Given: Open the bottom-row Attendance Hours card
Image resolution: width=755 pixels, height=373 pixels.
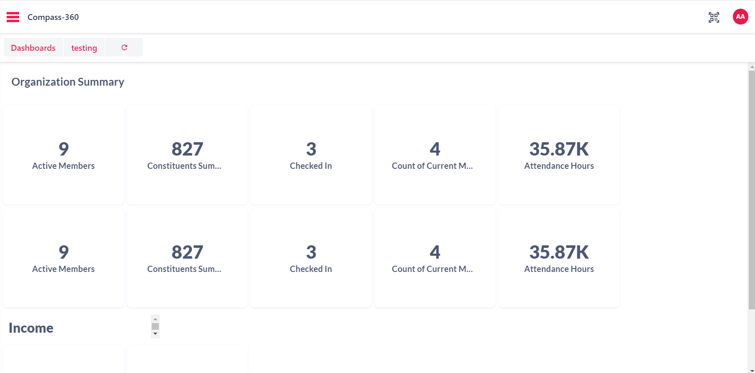Looking at the screenshot, I should [559, 258].
